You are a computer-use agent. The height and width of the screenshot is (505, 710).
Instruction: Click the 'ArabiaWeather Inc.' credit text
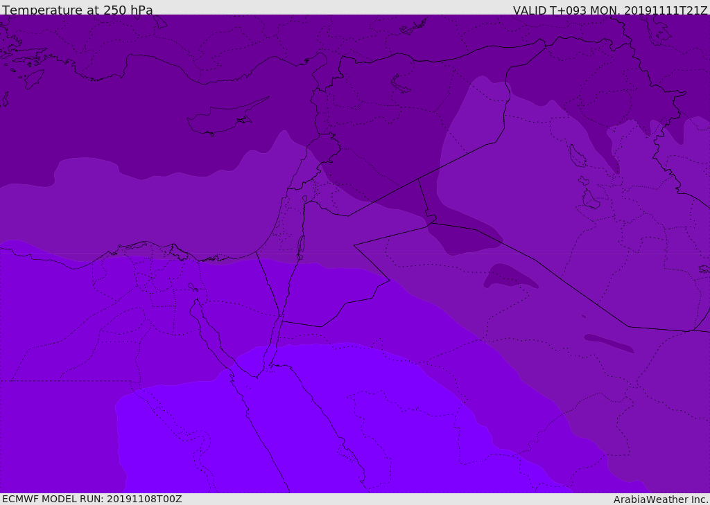pos(660,499)
